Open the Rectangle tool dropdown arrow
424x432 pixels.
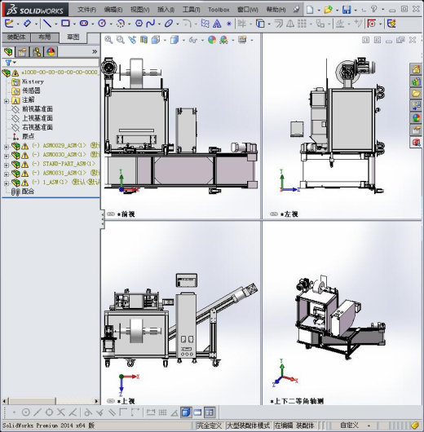point(74,24)
